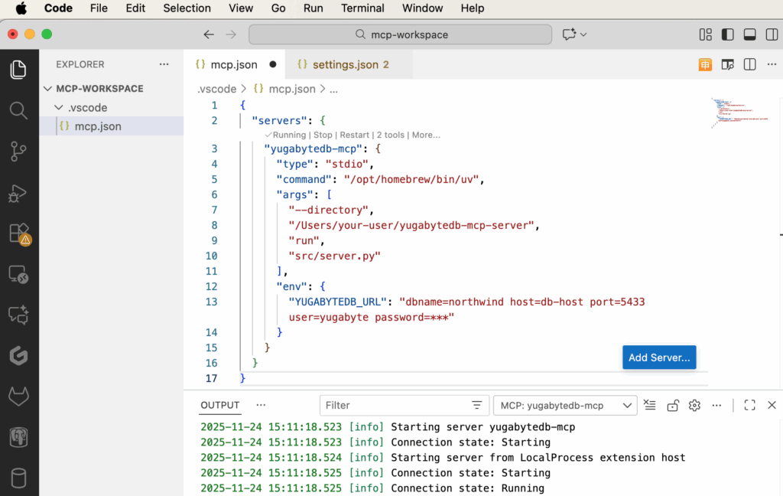Screen dimensions: 783x496
Task: Open the Remote Explorer view
Action: (x=18, y=274)
